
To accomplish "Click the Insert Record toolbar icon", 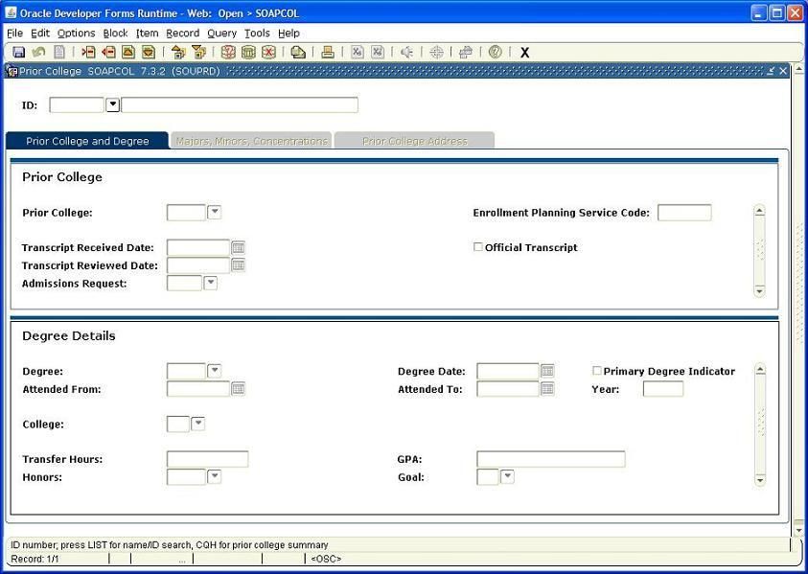I will pyautogui.click(x=88, y=52).
